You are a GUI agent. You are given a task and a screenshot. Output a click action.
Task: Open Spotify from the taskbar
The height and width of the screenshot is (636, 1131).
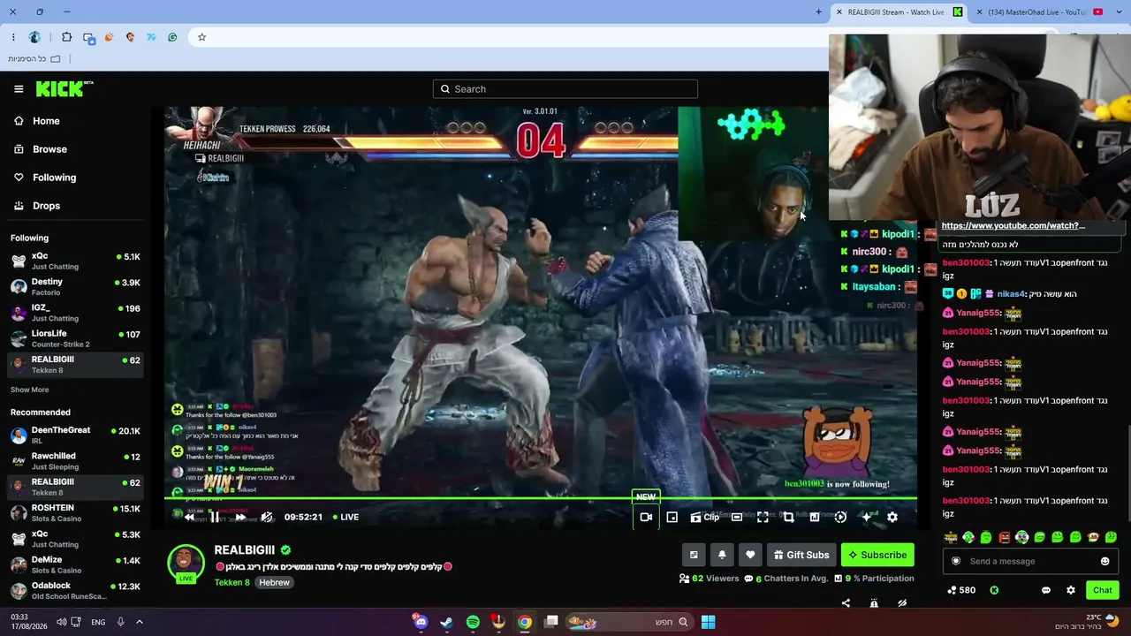coord(473,622)
